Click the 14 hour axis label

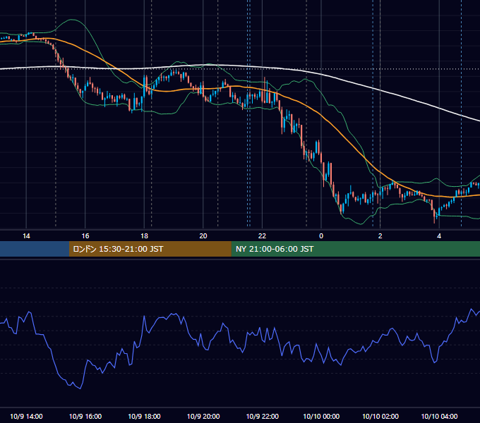point(26,236)
